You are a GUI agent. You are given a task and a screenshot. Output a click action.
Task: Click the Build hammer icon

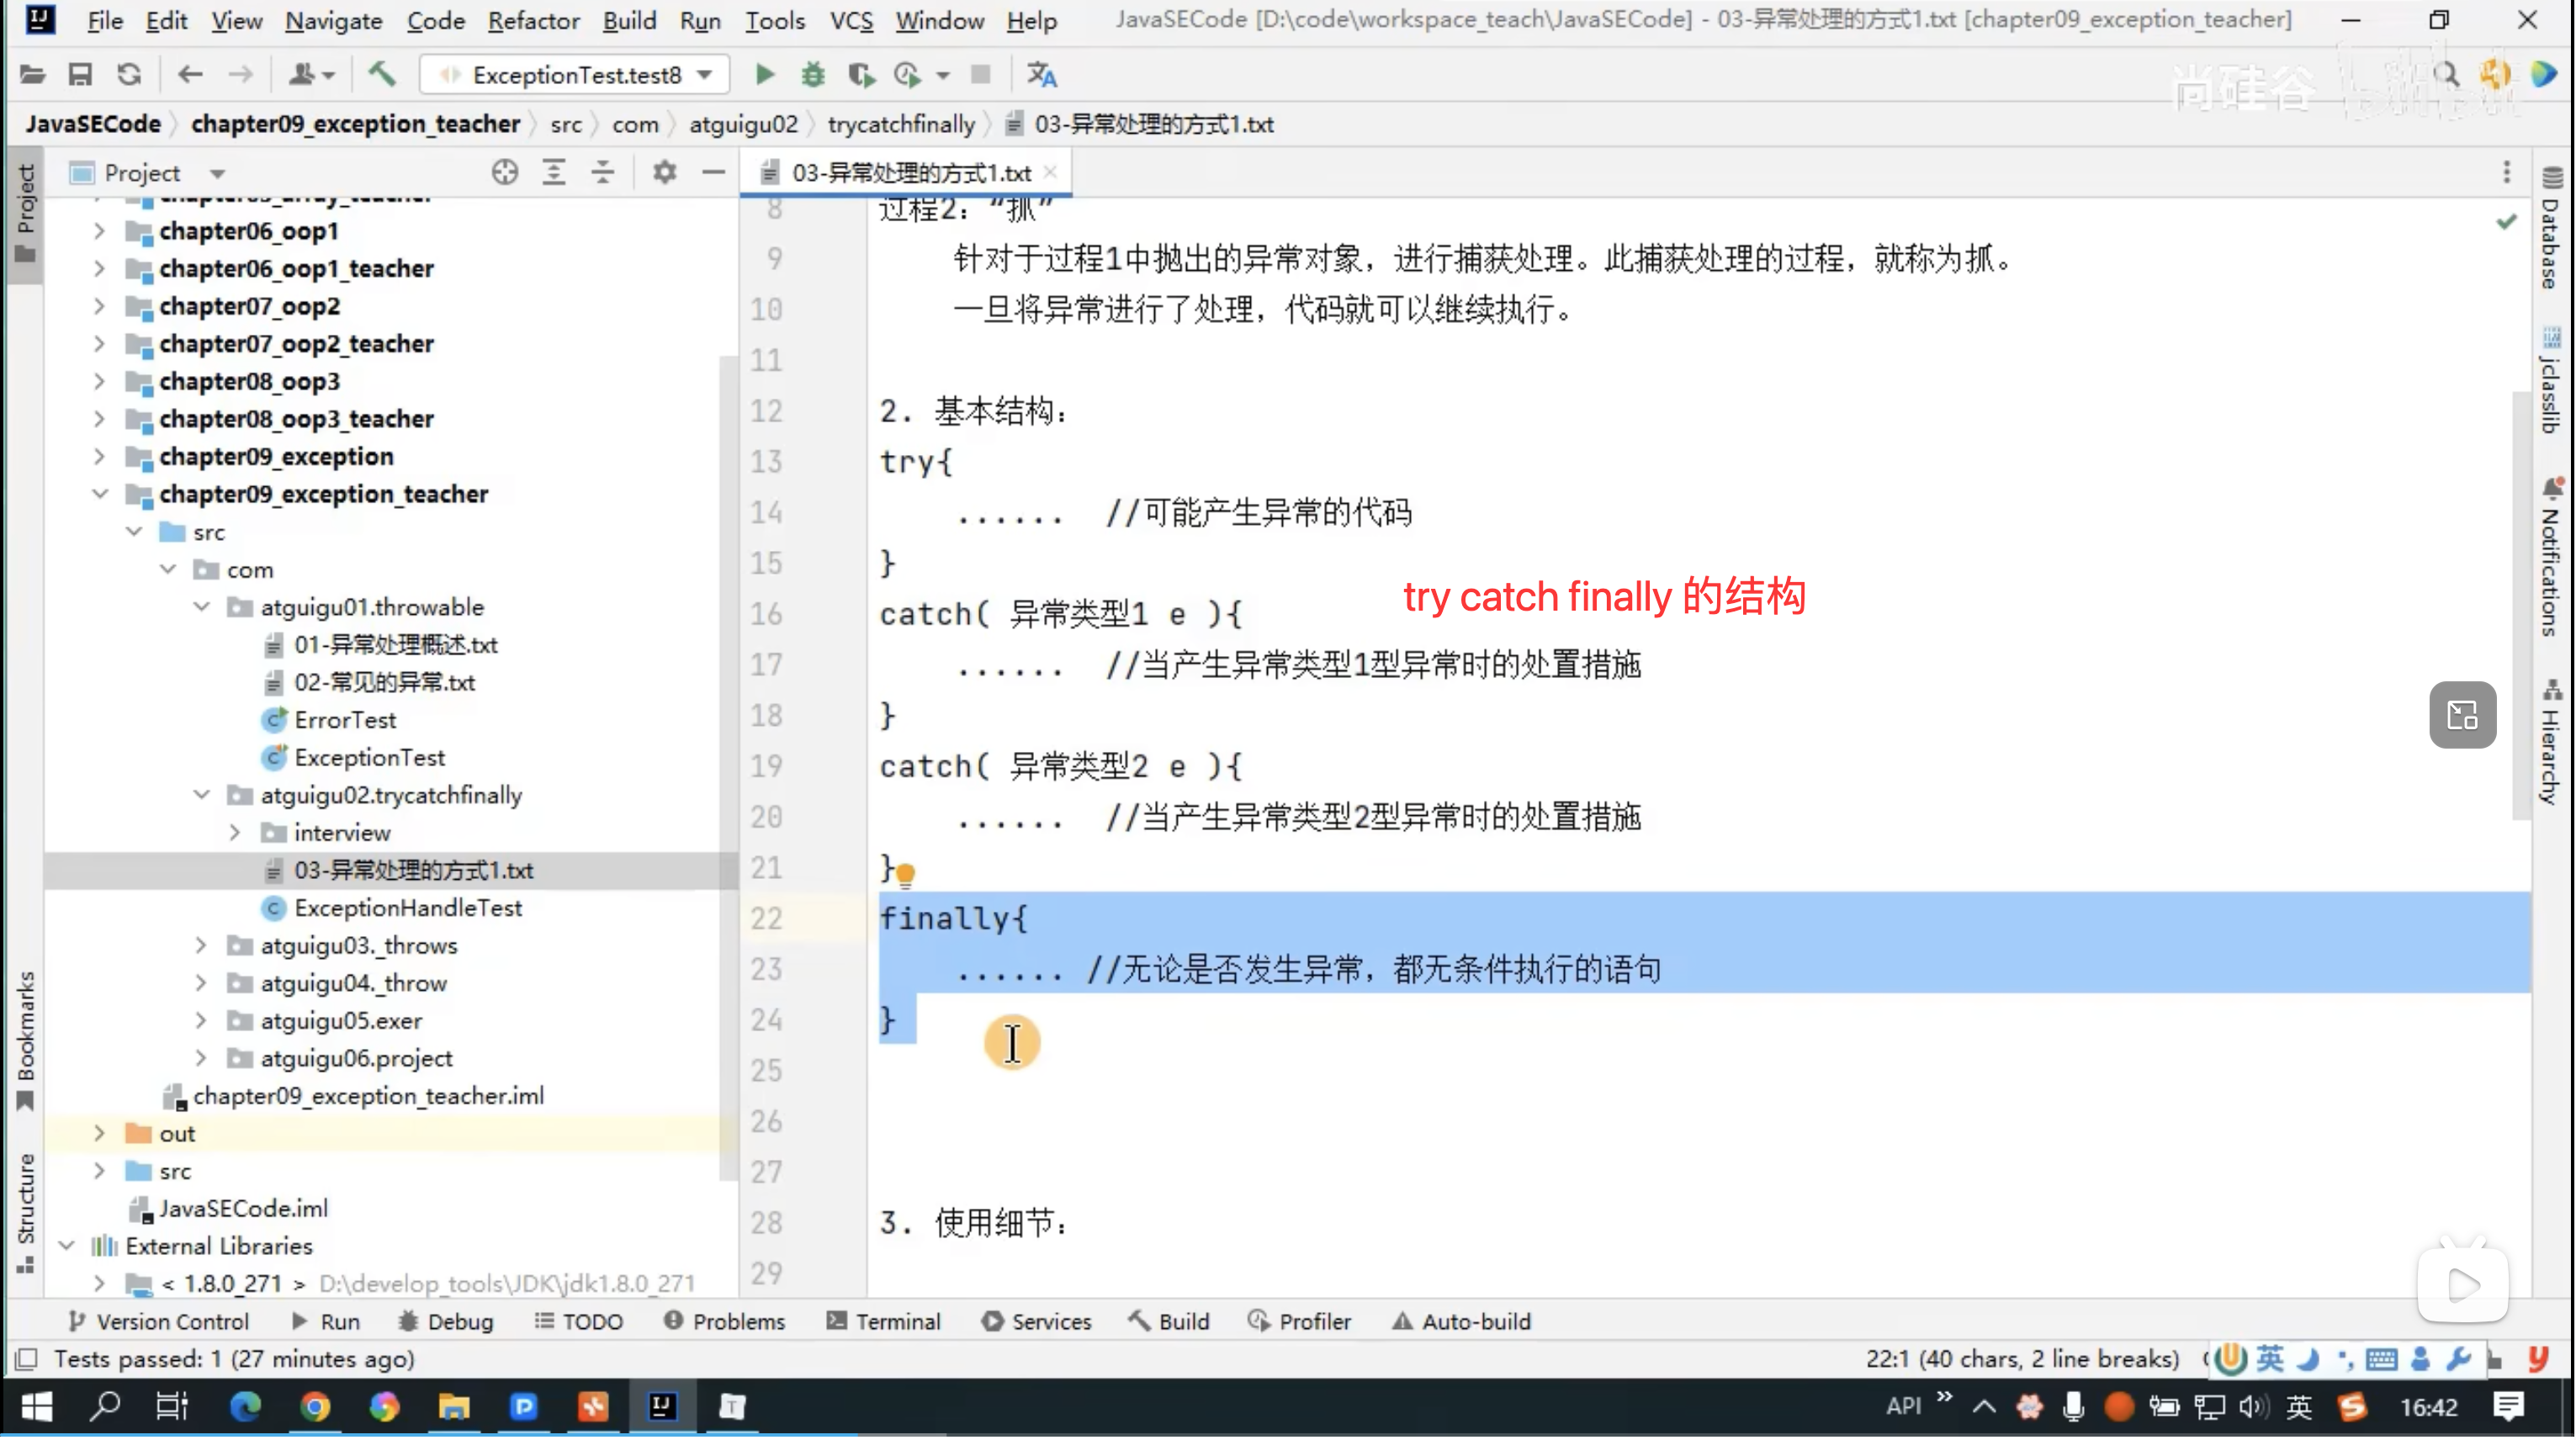pyautogui.click(x=382, y=75)
